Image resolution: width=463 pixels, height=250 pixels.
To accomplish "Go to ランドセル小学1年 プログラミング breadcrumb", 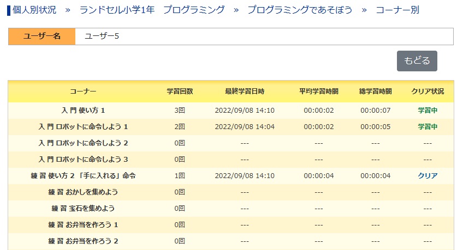I will [x=152, y=10].
